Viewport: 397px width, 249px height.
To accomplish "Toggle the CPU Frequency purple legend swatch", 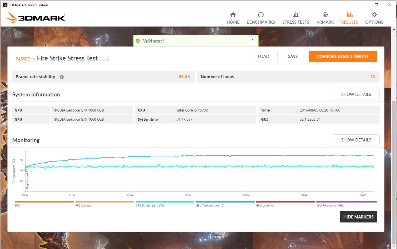I will (346, 202).
